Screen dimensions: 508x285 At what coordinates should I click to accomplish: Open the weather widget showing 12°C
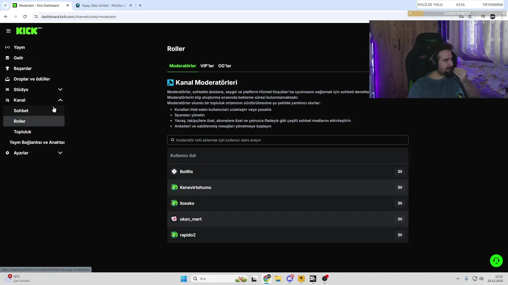point(17,279)
